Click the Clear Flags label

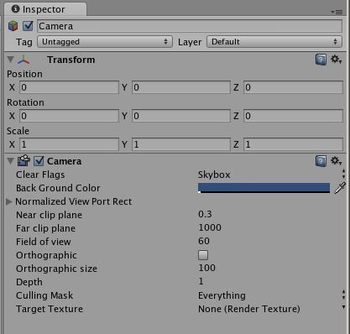[x=40, y=175]
